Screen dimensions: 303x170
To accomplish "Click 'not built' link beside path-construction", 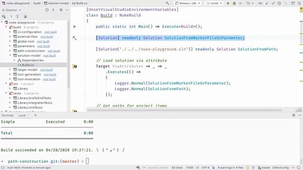I will point(54,51).
